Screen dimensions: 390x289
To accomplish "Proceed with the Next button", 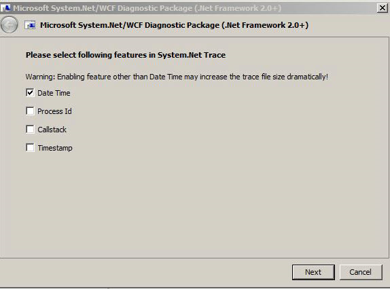I will [313, 272].
